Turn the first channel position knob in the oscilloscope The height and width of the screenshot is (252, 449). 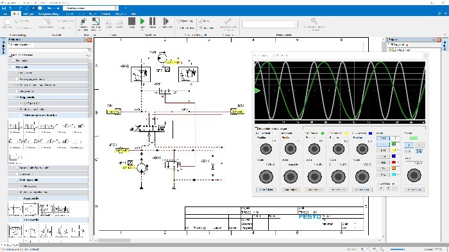[266, 149]
